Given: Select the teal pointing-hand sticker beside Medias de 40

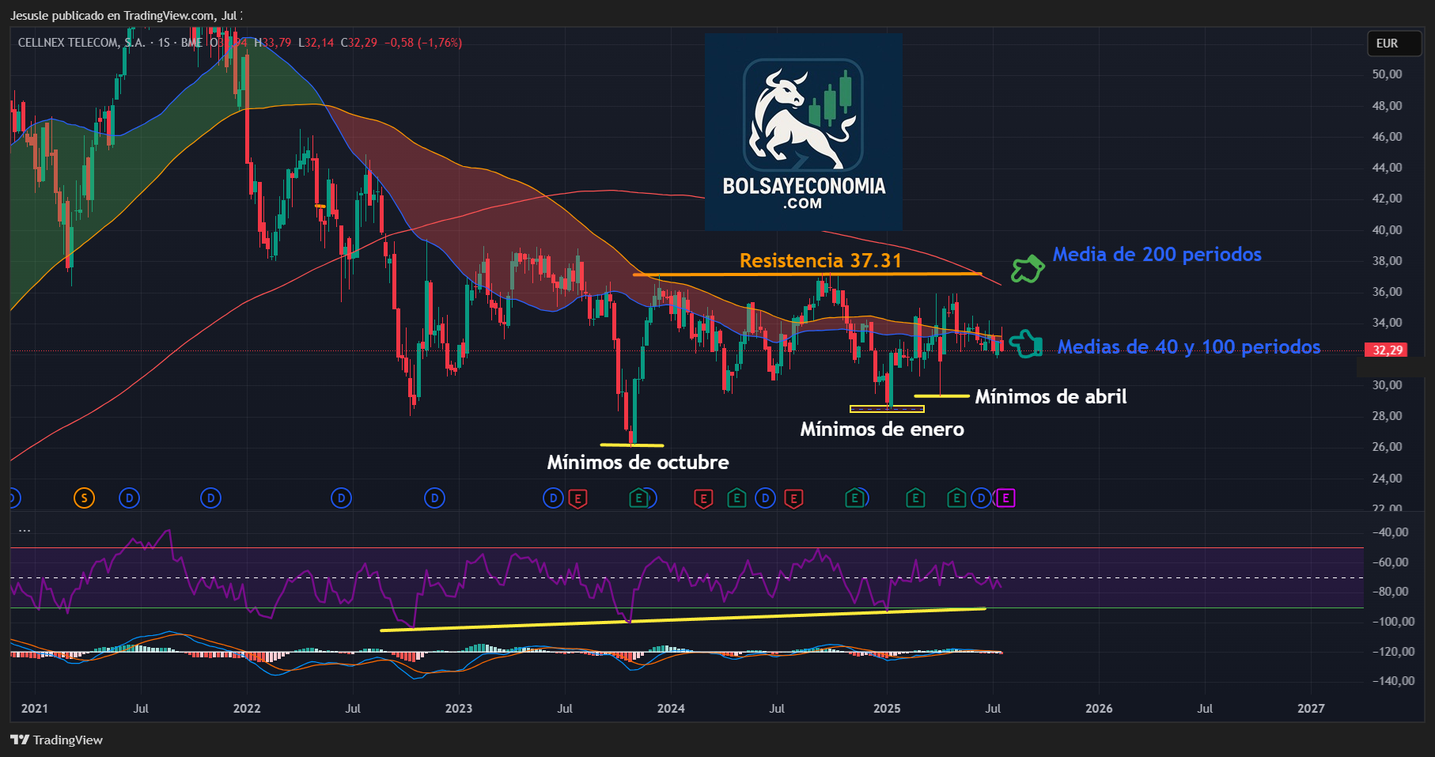Looking at the screenshot, I should [1026, 344].
